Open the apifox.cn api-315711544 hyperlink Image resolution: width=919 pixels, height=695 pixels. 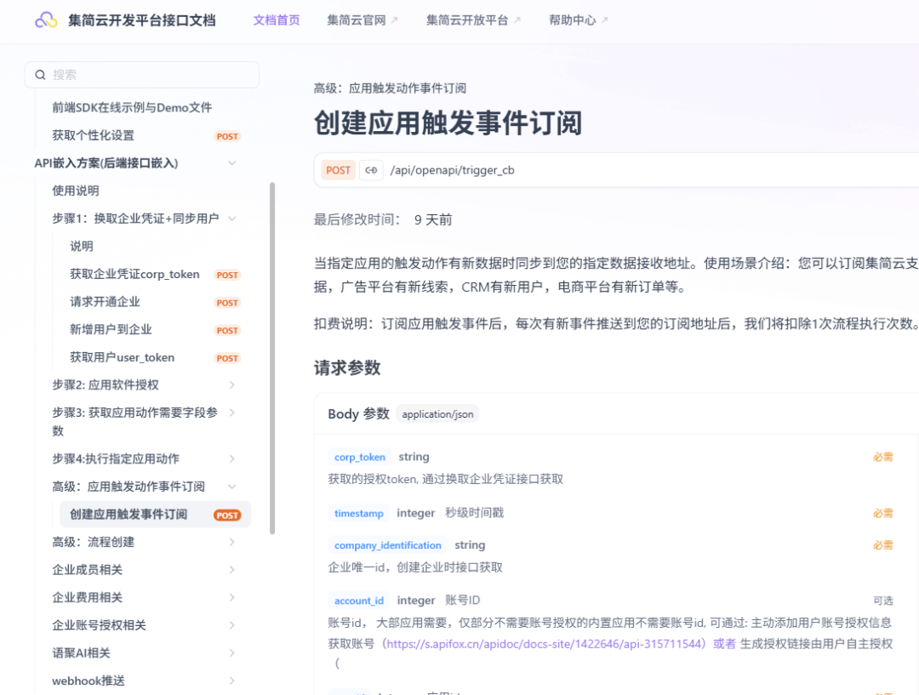pyautogui.click(x=545, y=644)
